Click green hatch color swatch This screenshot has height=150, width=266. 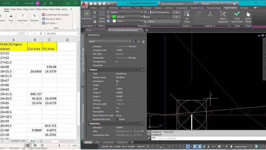114,17
